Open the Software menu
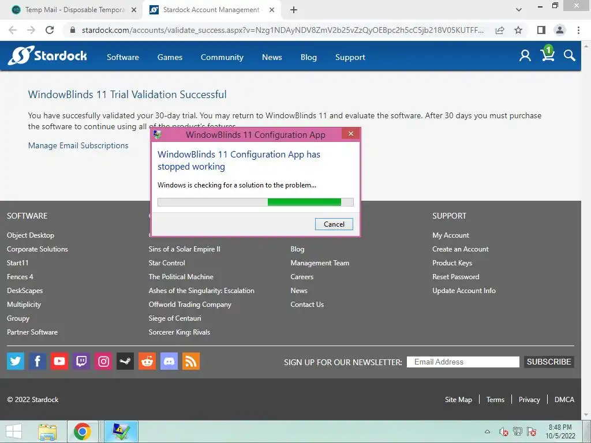Image resolution: width=591 pixels, height=443 pixels. pyautogui.click(x=123, y=57)
